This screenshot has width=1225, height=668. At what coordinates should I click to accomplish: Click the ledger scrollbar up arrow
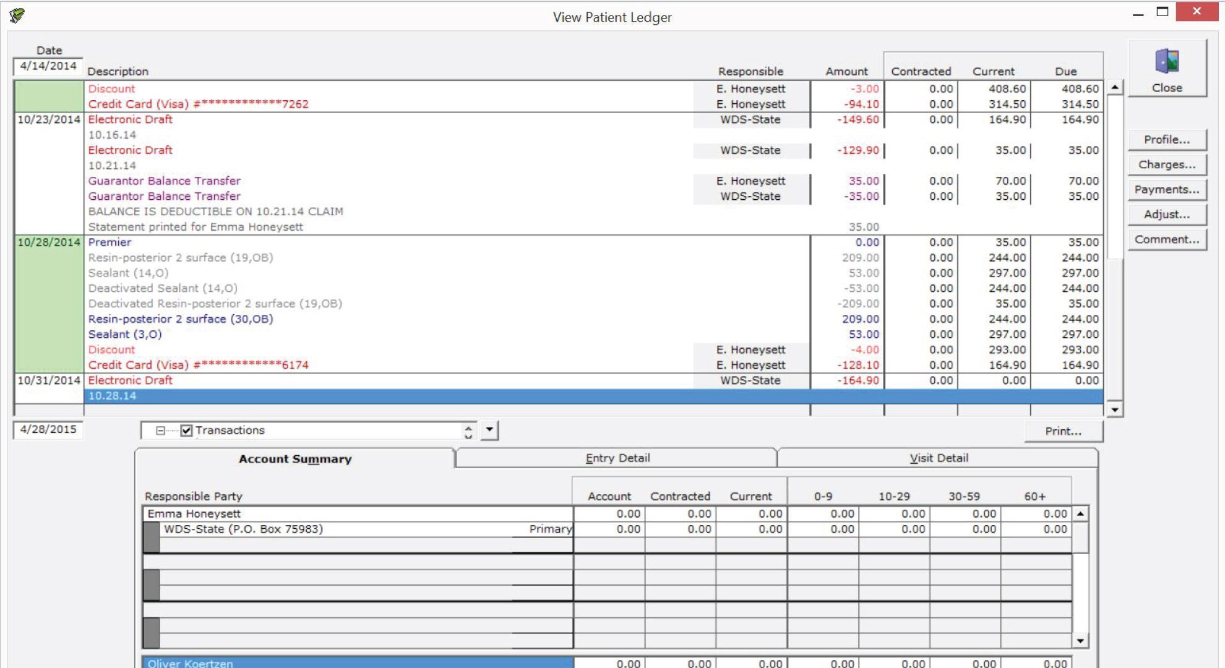point(1115,88)
